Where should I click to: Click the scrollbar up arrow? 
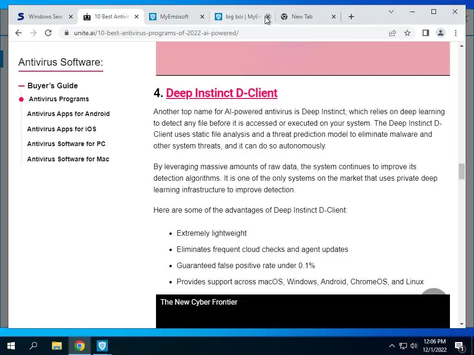[x=462, y=46]
